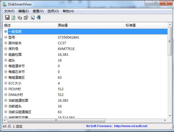Select the 磁头 row

tap(85, 60)
